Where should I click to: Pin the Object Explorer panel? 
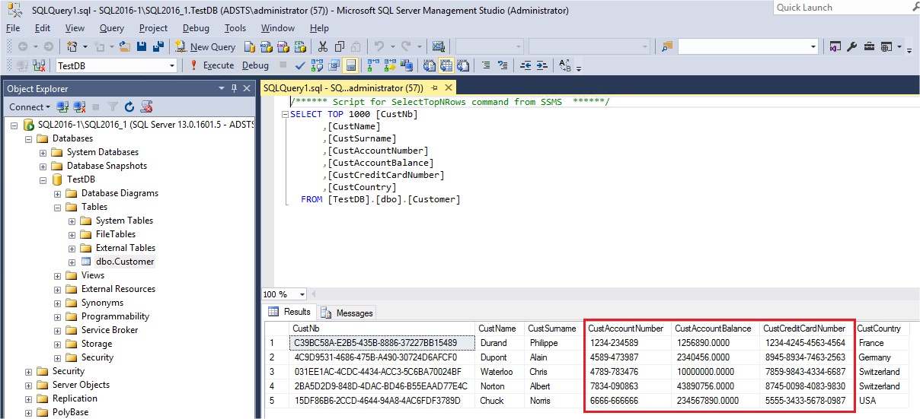[233, 88]
